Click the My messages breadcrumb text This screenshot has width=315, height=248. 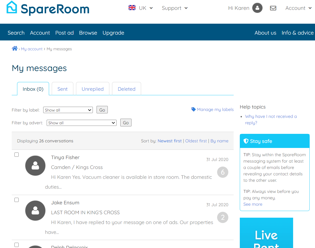[x=59, y=49]
